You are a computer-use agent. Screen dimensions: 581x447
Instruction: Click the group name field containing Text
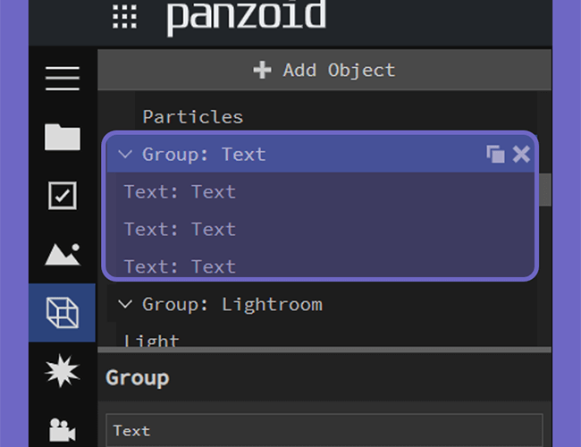[x=324, y=430]
